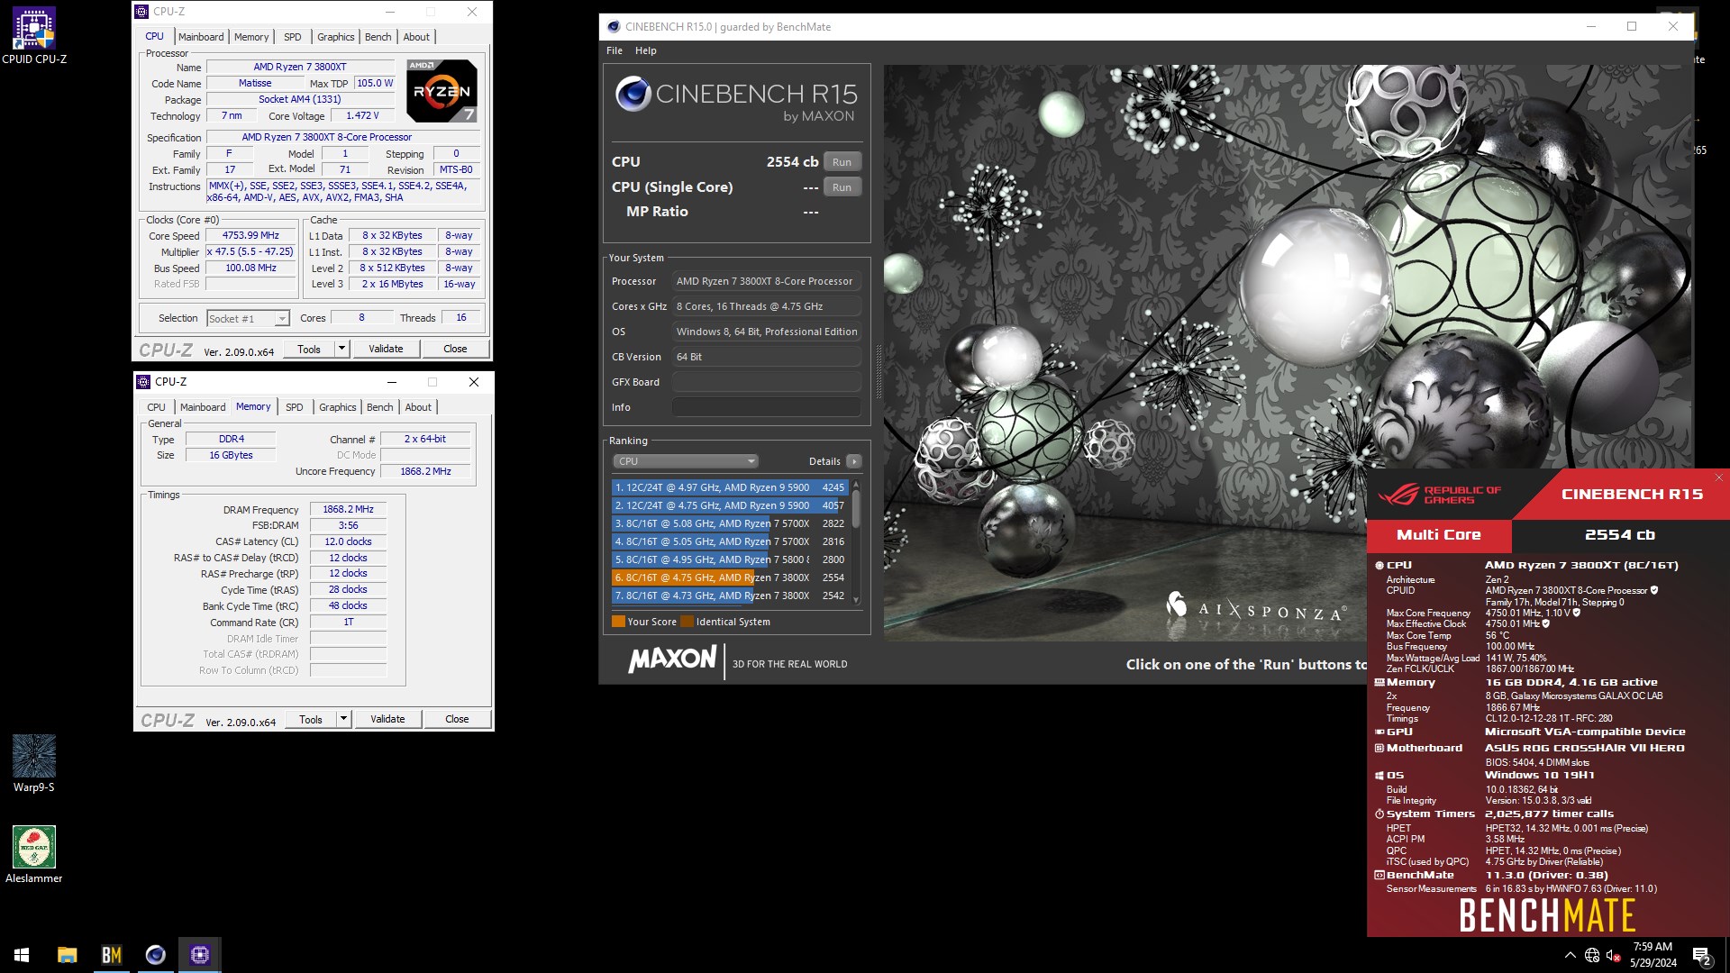1730x973 pixels.
Task: Switch to Mainboard tab in top CPU-Z
Action: coord(201,37)
